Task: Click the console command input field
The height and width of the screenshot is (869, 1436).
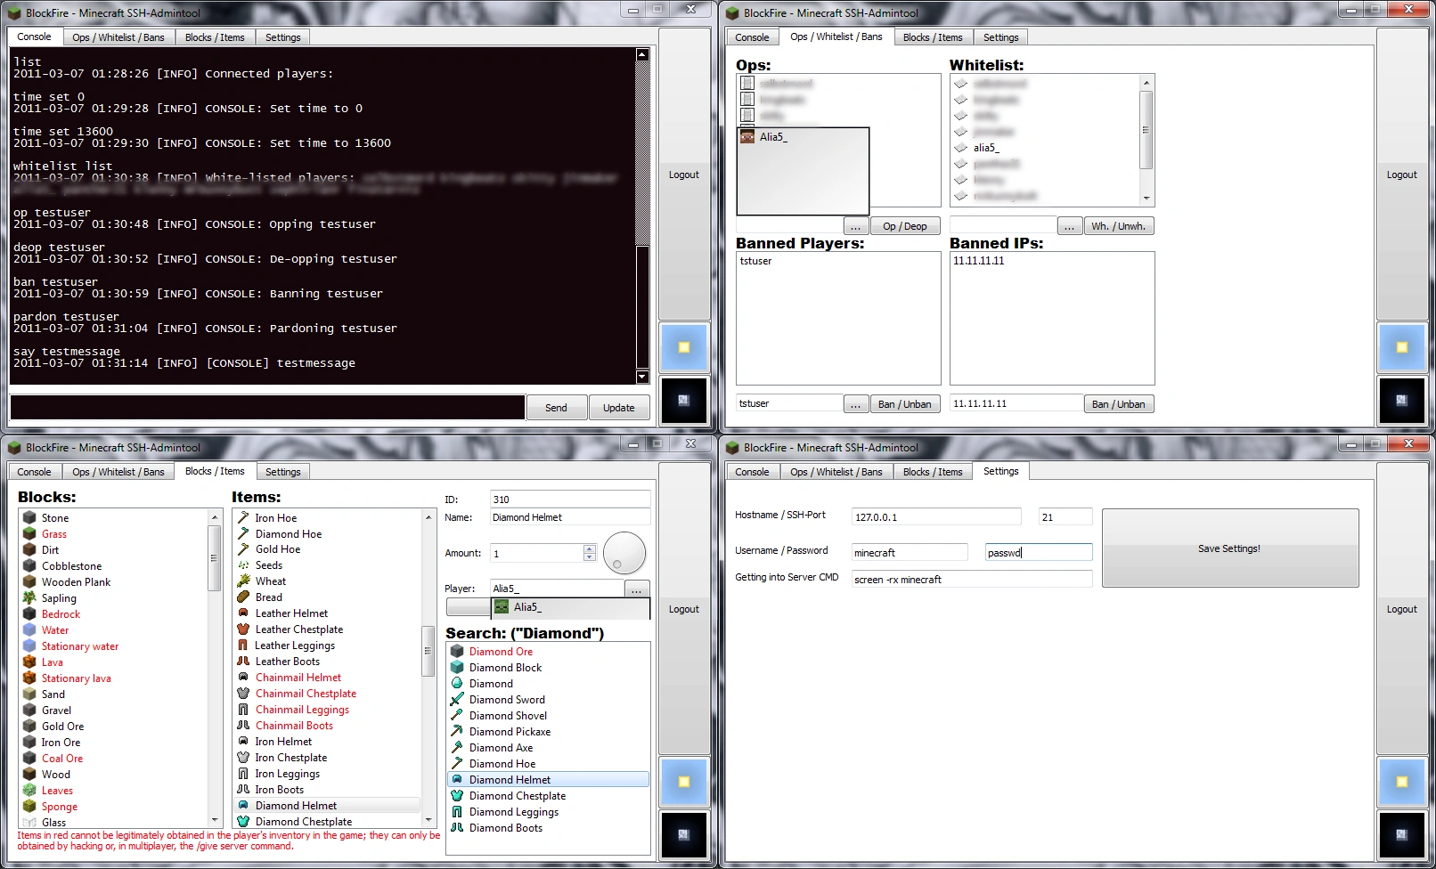Action: point(267,407)
